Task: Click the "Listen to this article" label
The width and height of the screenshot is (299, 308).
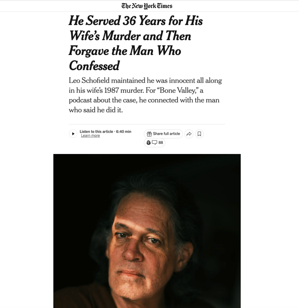Action: click(x=96, y=131)
